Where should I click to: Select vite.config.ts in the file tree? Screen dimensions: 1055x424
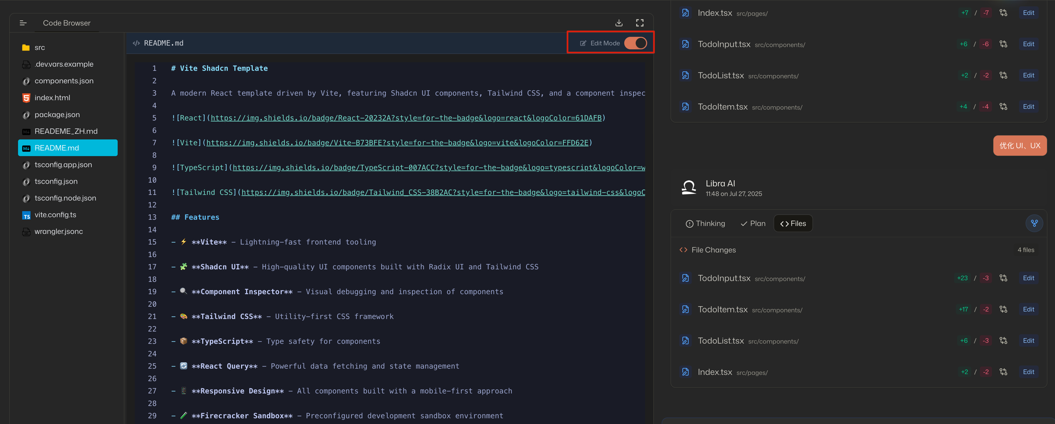click(x=55, y=215)
